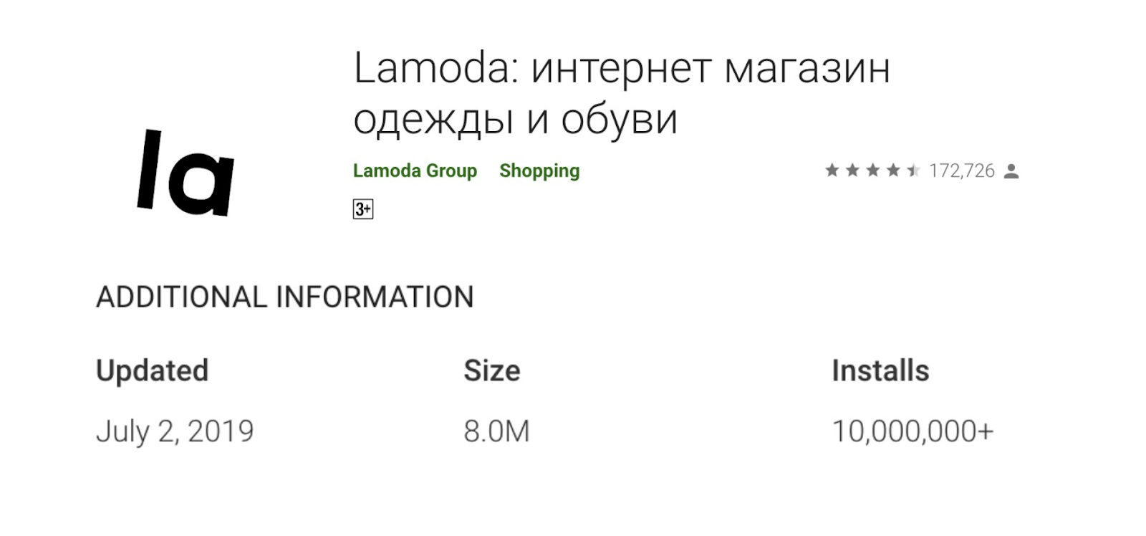Click 'одежды и обуви' title line

pyautogui.click(x=515, y=120)
